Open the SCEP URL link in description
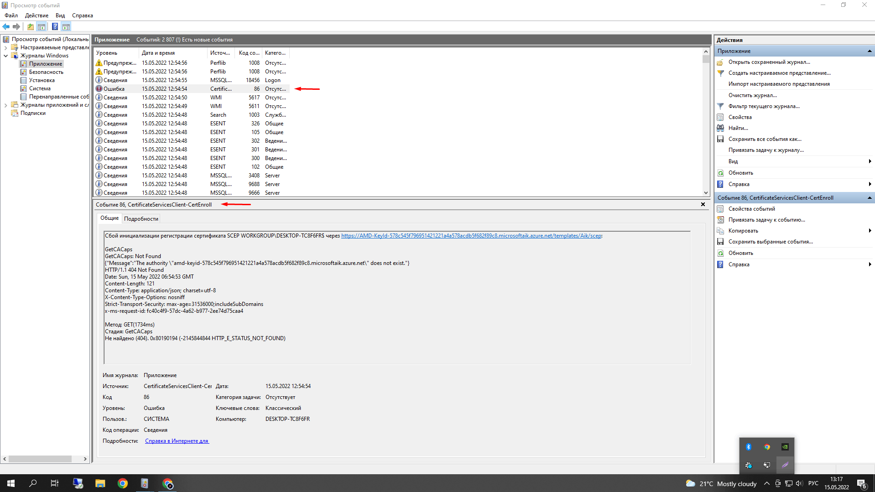Viewport: 875px width, 492px height. (x=471, y=236)
